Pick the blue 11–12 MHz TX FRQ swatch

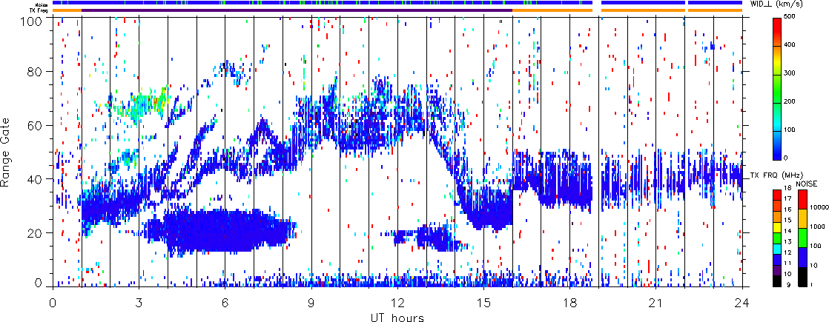pyautogui.click(x=777, y=260)
